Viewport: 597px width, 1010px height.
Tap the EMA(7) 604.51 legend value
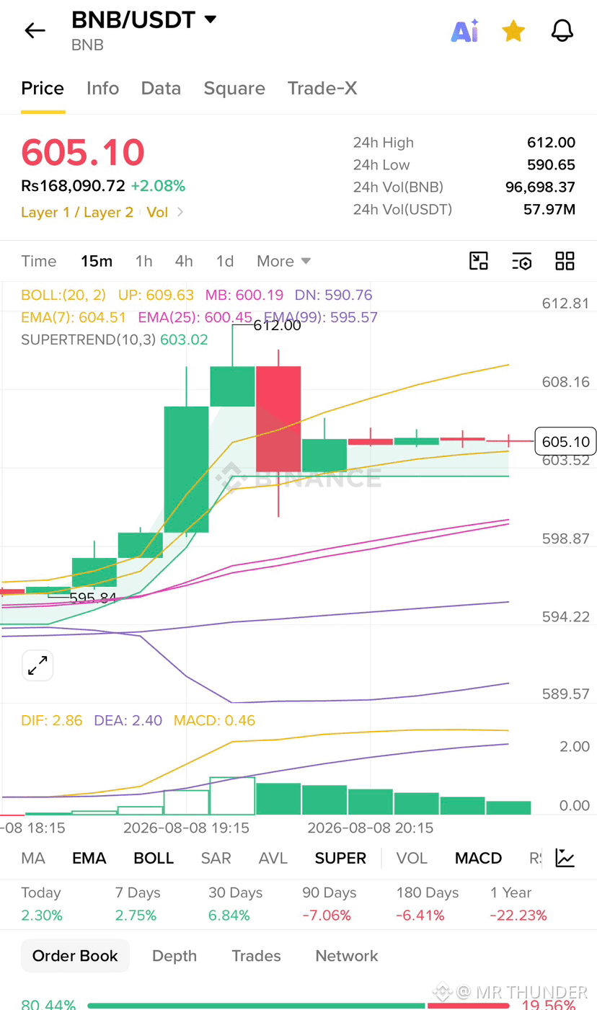click(x=74, y=317)
